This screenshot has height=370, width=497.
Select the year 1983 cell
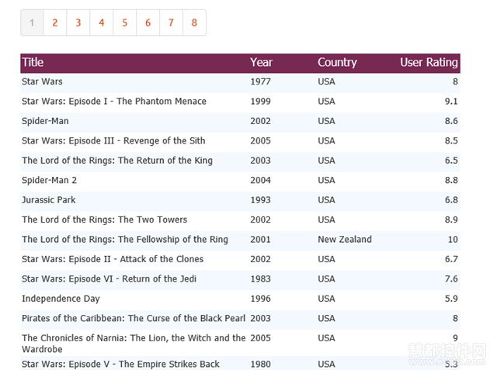tap(261, 278)
